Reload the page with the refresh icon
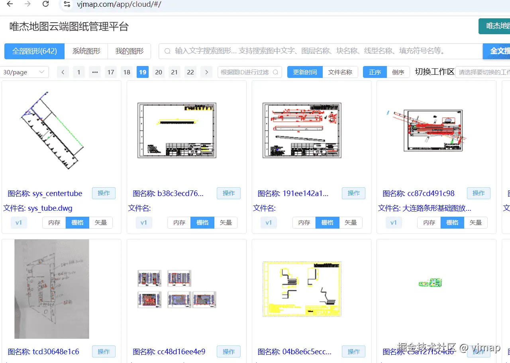The image size is (510, 363). pos(45,4)
